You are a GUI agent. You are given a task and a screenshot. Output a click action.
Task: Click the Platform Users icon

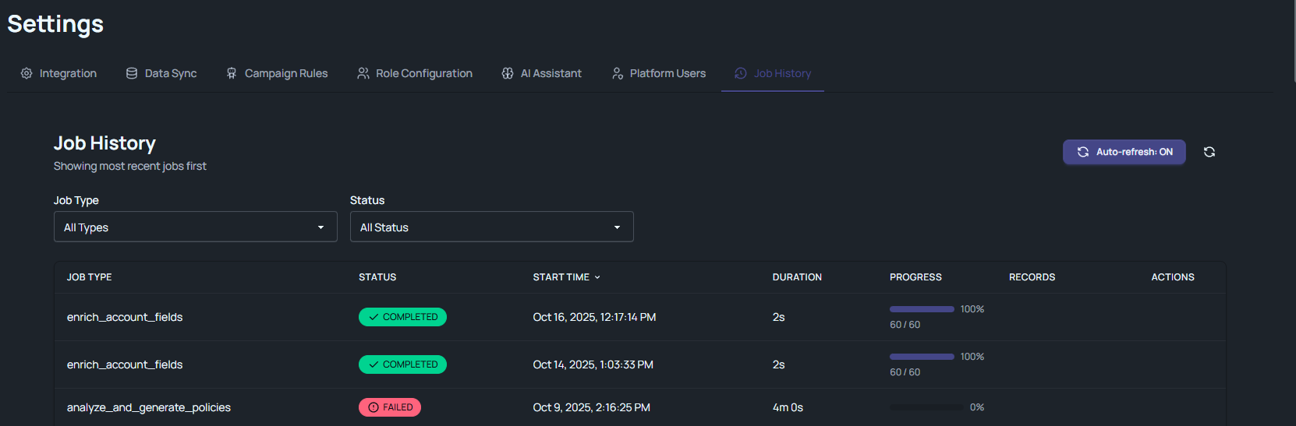(x=618, y=73)
